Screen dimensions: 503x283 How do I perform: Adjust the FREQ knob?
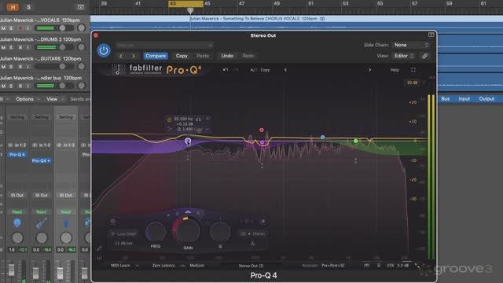(156, 232)
